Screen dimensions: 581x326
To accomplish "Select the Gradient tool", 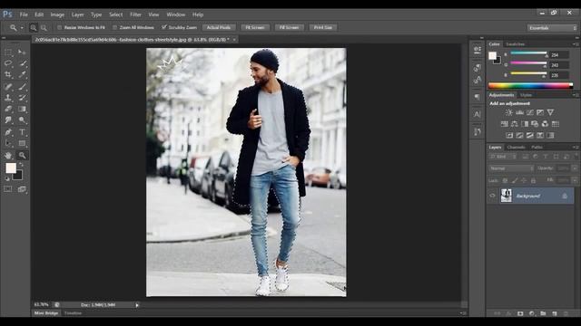I will pos(22,109).
